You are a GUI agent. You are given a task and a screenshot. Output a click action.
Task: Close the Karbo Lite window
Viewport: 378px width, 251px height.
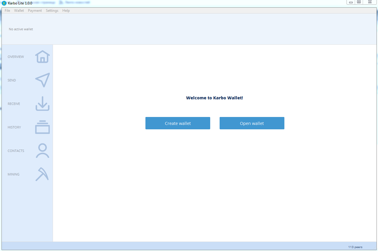pyautogui.click(x=370, y=2)
